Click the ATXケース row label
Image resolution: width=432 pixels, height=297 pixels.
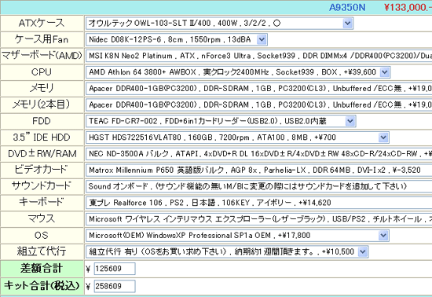tap(42, 23)
